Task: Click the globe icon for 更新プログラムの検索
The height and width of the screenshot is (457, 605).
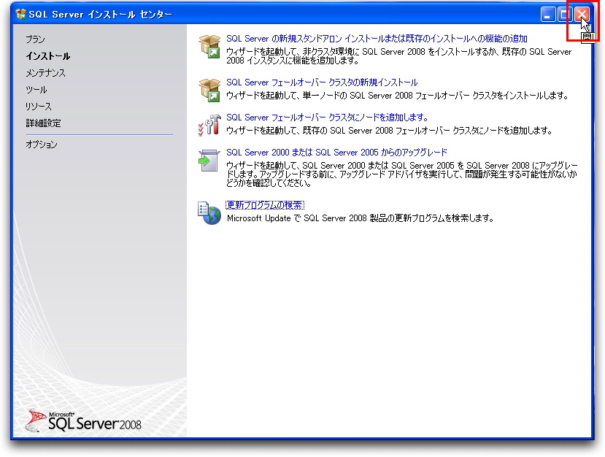Action: pyautogui.click(x=209, y=212)
